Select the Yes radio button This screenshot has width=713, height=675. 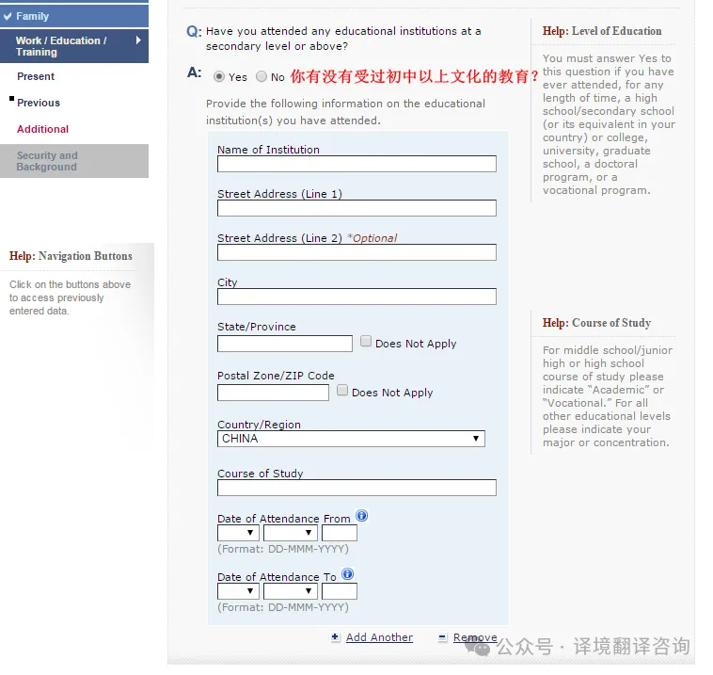[219, 77]
